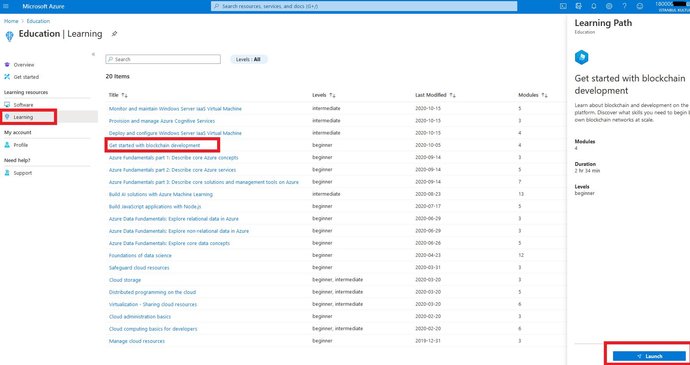The width and height of the screenshot is (690, 365).
Task: Open Deploy and configure Windows Server IaaS VM
Action: click(x=175, y=133)
